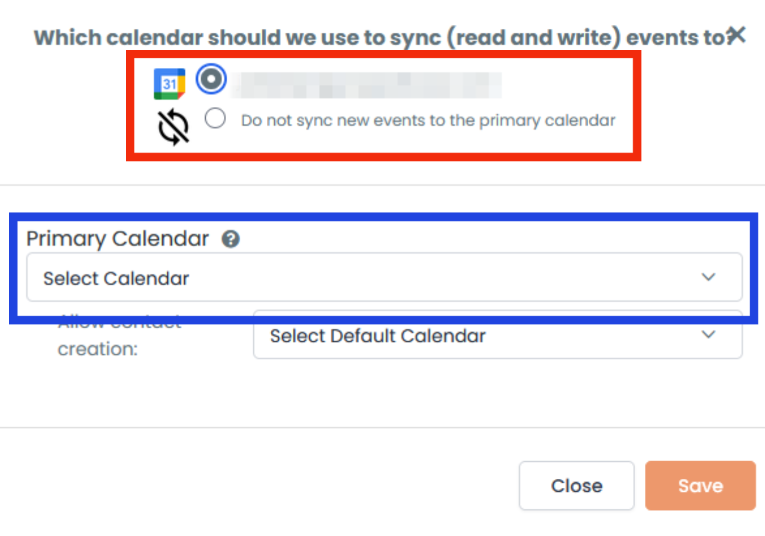Click the "Select Default Calendar" placeholder text

[378, 336]
